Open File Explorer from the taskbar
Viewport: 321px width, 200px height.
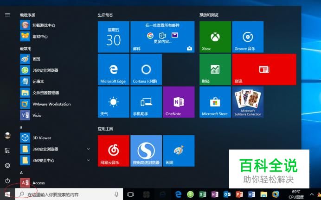[x=263, y=194]
